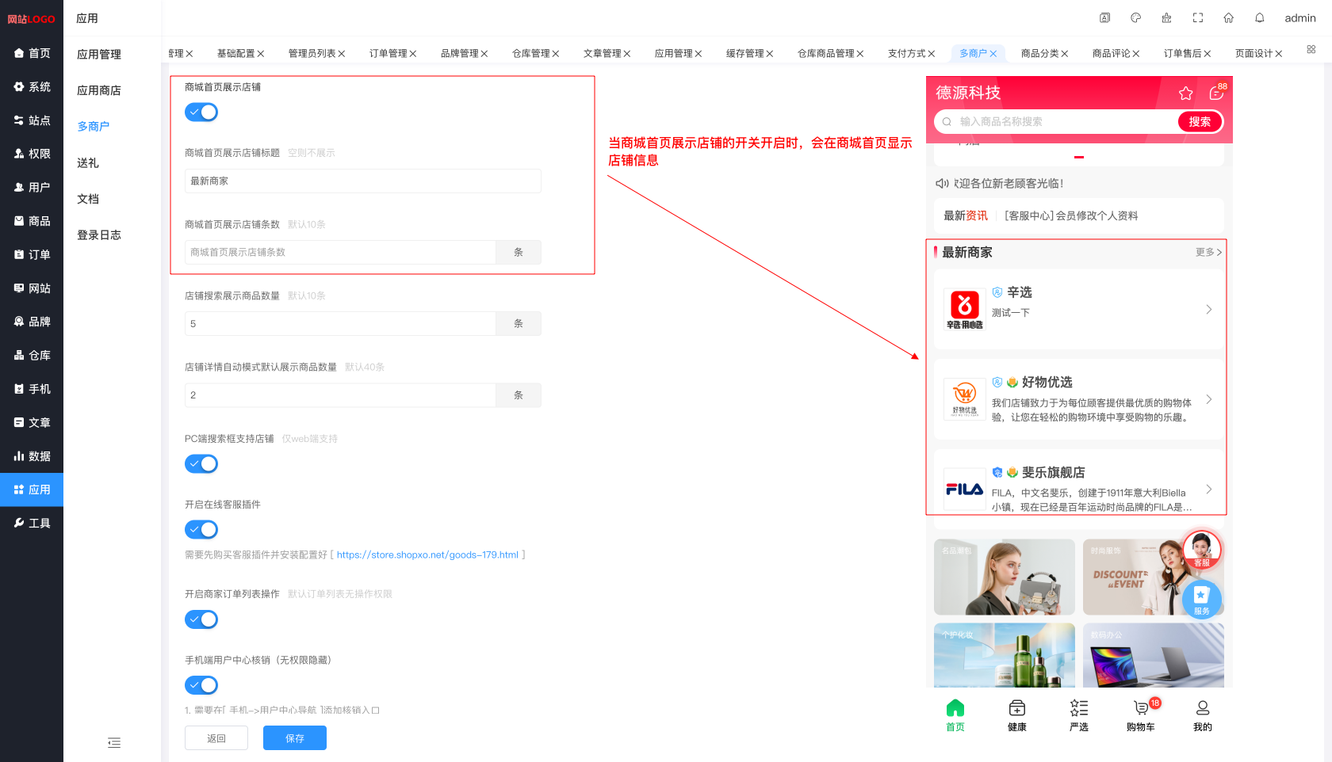Collapse sidebar using bottom menu-fold icon
The image size is (1332, 762).
click(114, 743)
